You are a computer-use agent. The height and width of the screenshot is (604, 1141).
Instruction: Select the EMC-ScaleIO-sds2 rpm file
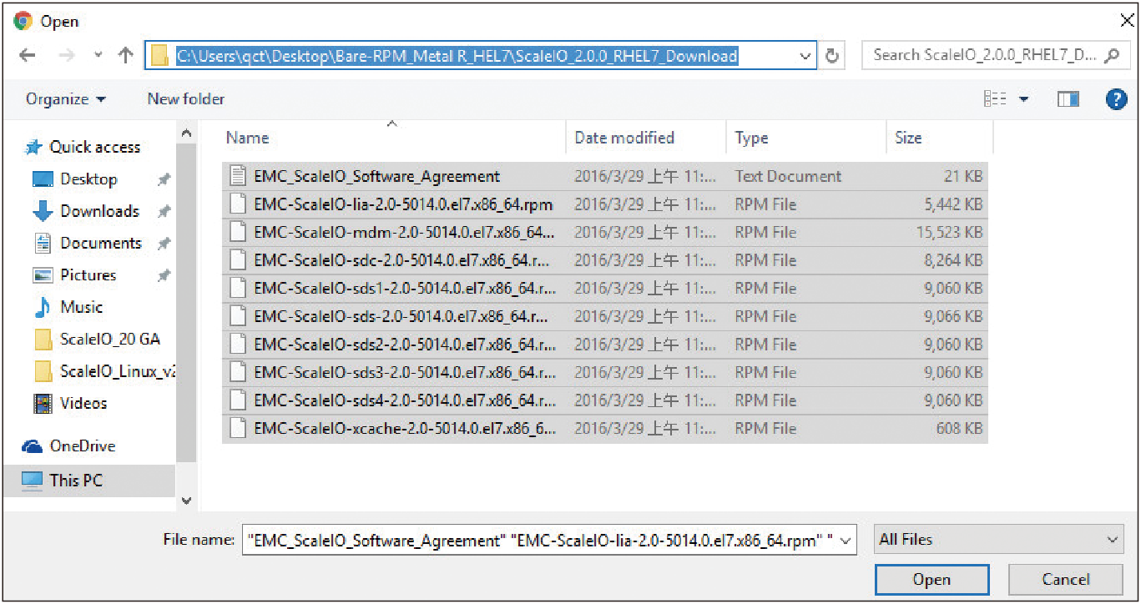coord(605,345)
